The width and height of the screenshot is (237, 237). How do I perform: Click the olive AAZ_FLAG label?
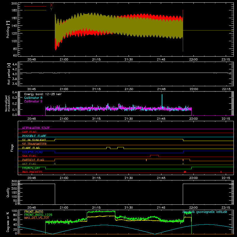click(x=29, y=164)
